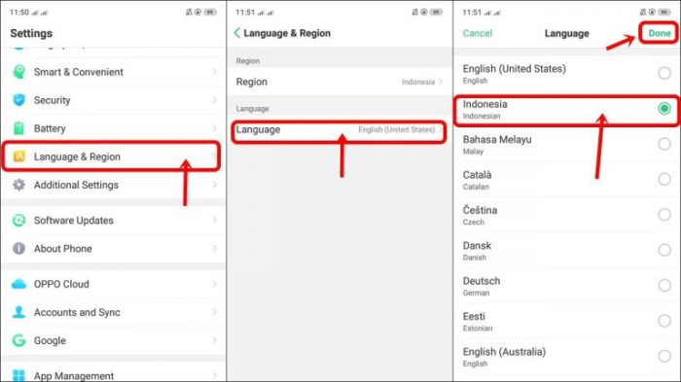Tap the Eesti language label
Image resolution: width=681 pixels, height=382 pixels.
(474, 317)
